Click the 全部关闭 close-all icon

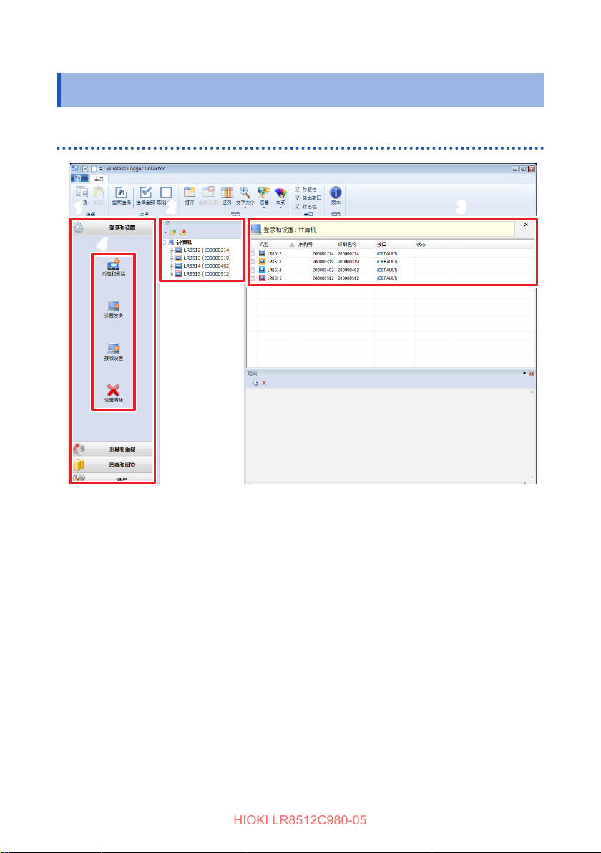[207, 192]
